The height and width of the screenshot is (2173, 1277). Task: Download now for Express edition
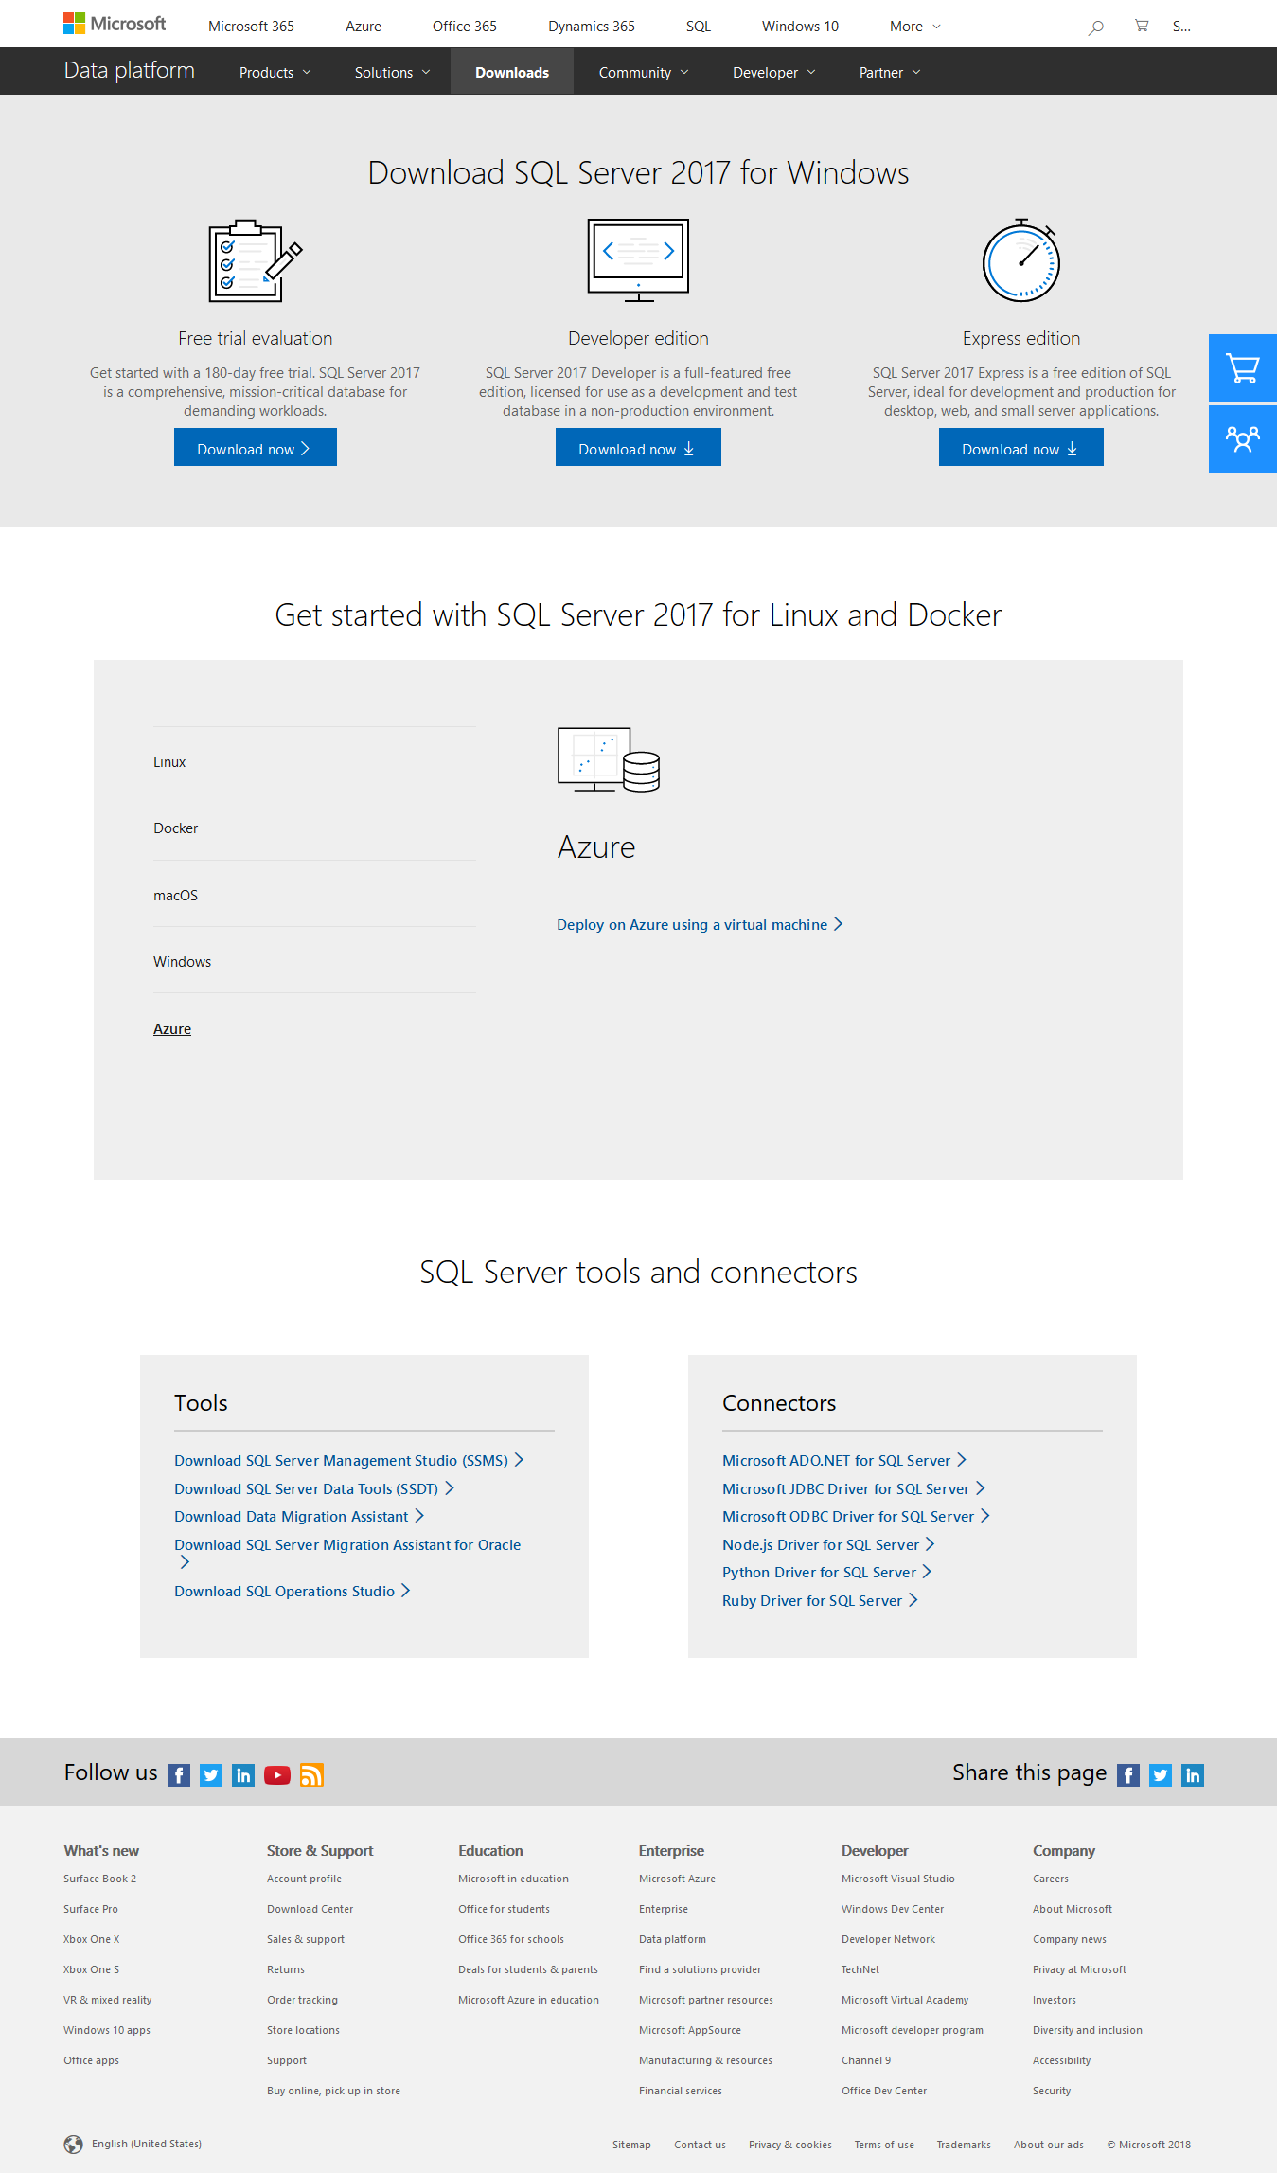(x=1021, y=447)
